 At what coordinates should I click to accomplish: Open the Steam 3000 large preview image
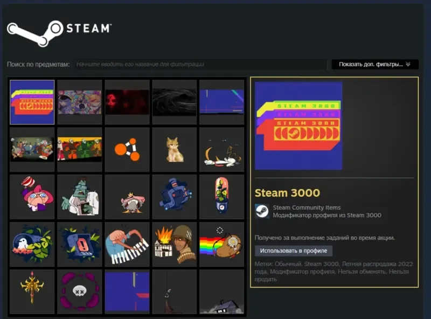(298, 126)
